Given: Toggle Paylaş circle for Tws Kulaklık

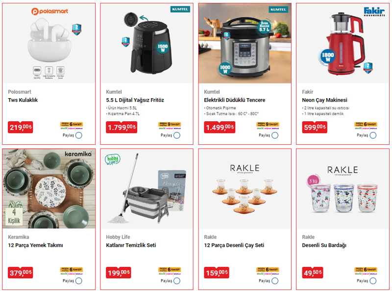Looking at the screenshot, I should pos(79,135).
